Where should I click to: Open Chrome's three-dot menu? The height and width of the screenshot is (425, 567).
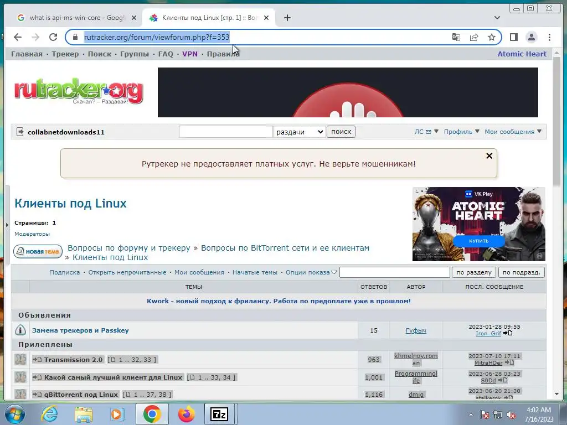click(549, 37)
